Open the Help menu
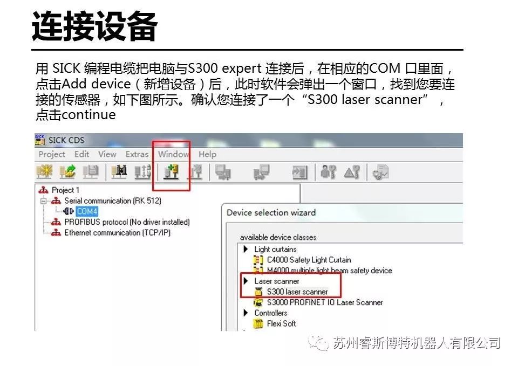Screen dimensions: 518x366 (207, 154)
